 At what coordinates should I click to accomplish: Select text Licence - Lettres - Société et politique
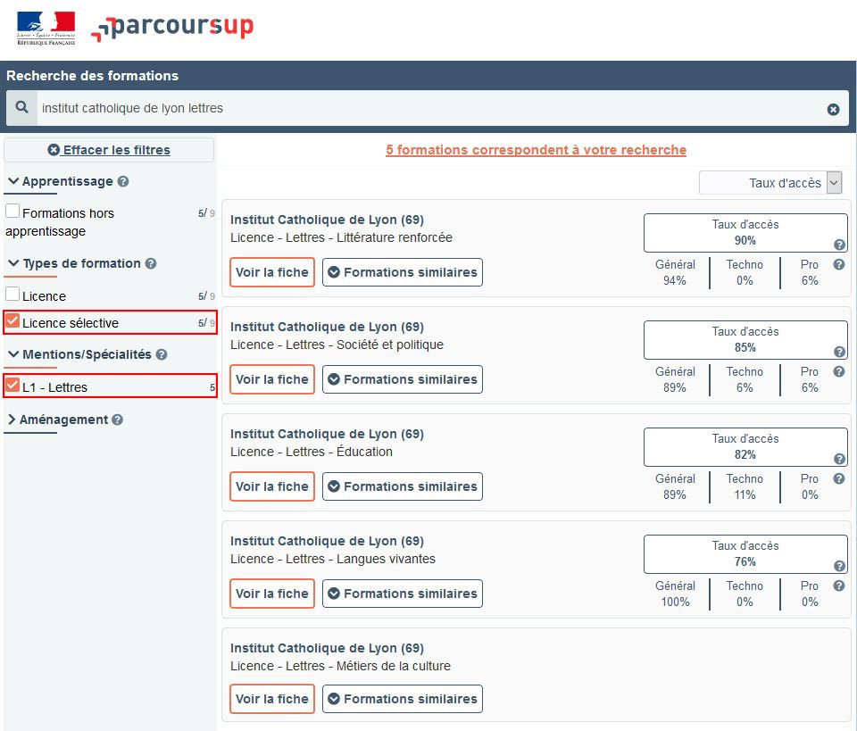click(x=337, y=345)
